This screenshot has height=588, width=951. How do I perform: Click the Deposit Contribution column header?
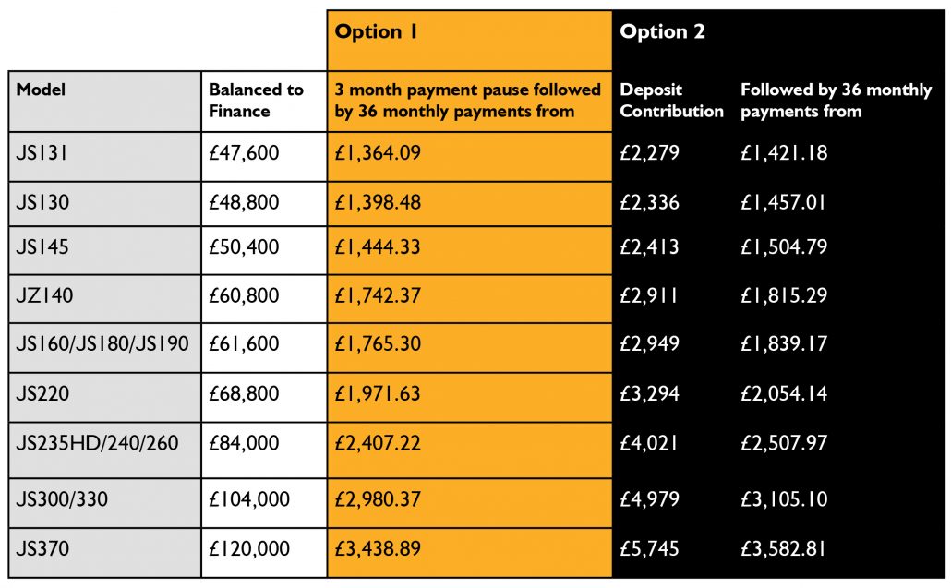coord(671,101)
